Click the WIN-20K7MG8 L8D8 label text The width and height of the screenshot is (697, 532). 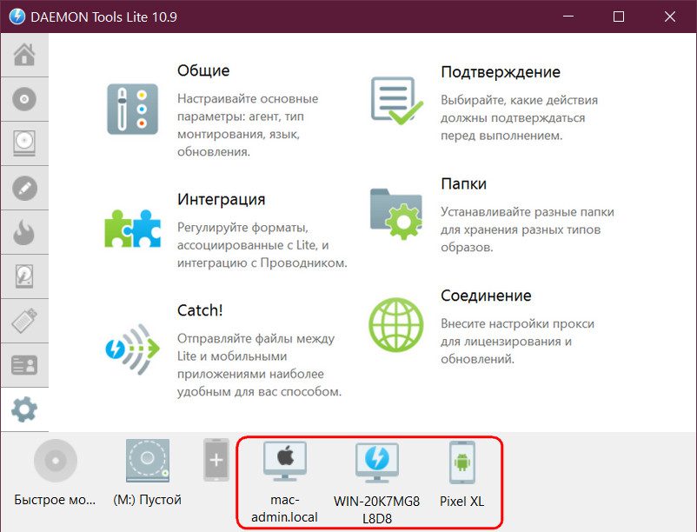(x=377, y=509)
